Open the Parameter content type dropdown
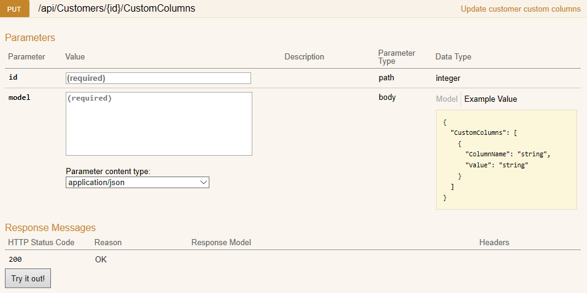Viewport: 587px width, 293px height. 138,183
